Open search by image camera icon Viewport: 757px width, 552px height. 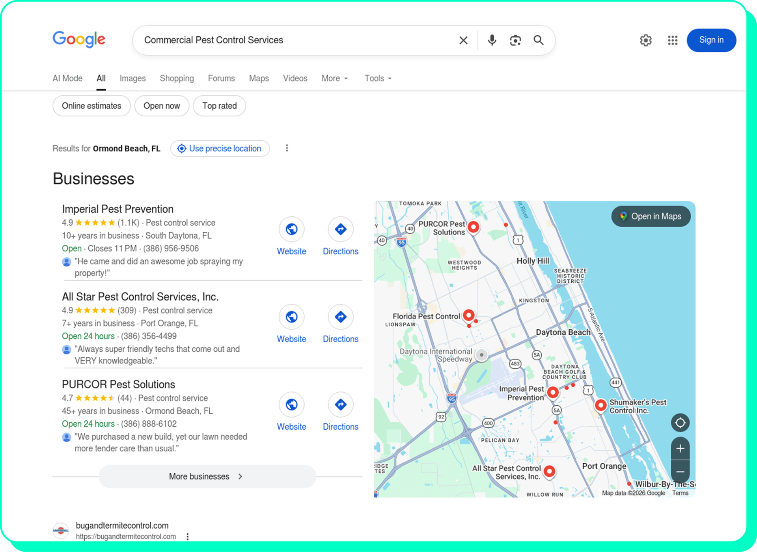click(x=515, y=40)
